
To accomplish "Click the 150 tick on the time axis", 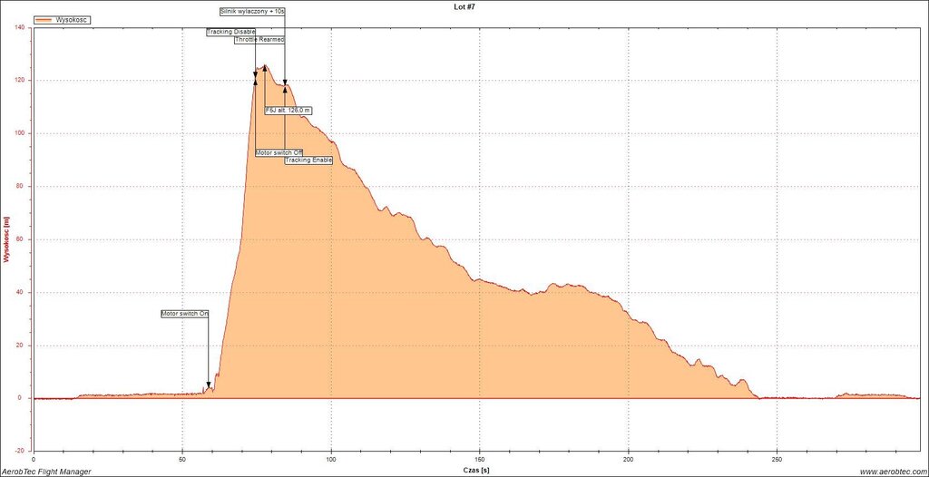I will tap(480, 460).
